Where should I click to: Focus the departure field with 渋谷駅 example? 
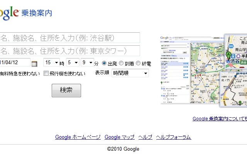pos(70,38)
